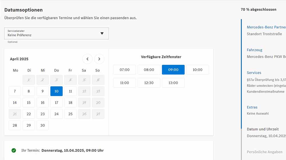The image size is (286, 160).
Task: Open the Serviceberater dropdown arrow
Action: coord(102,33)
